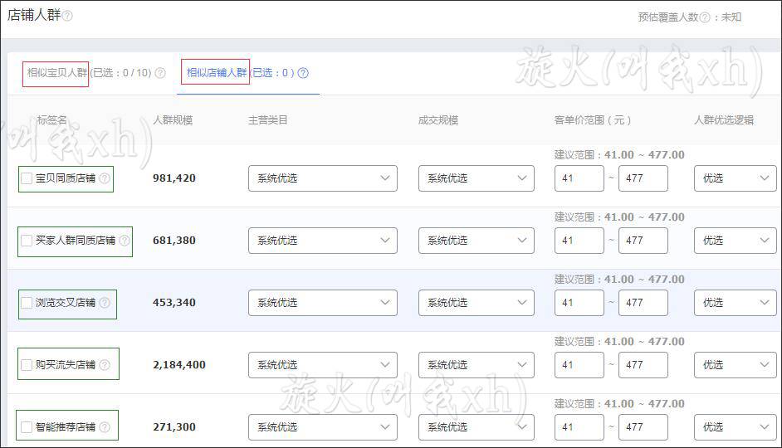Click the 成交规模 column header
Screen dimensions: 782x448
437,120
